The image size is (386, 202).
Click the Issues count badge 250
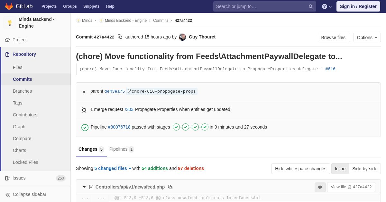pos(61,178)
